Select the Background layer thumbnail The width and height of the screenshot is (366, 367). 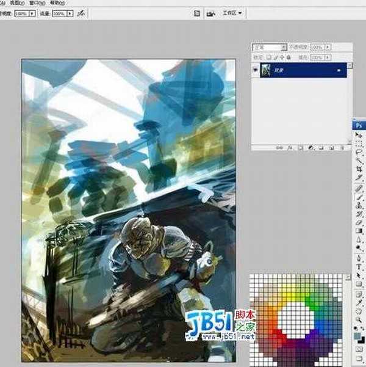point(266,70)
